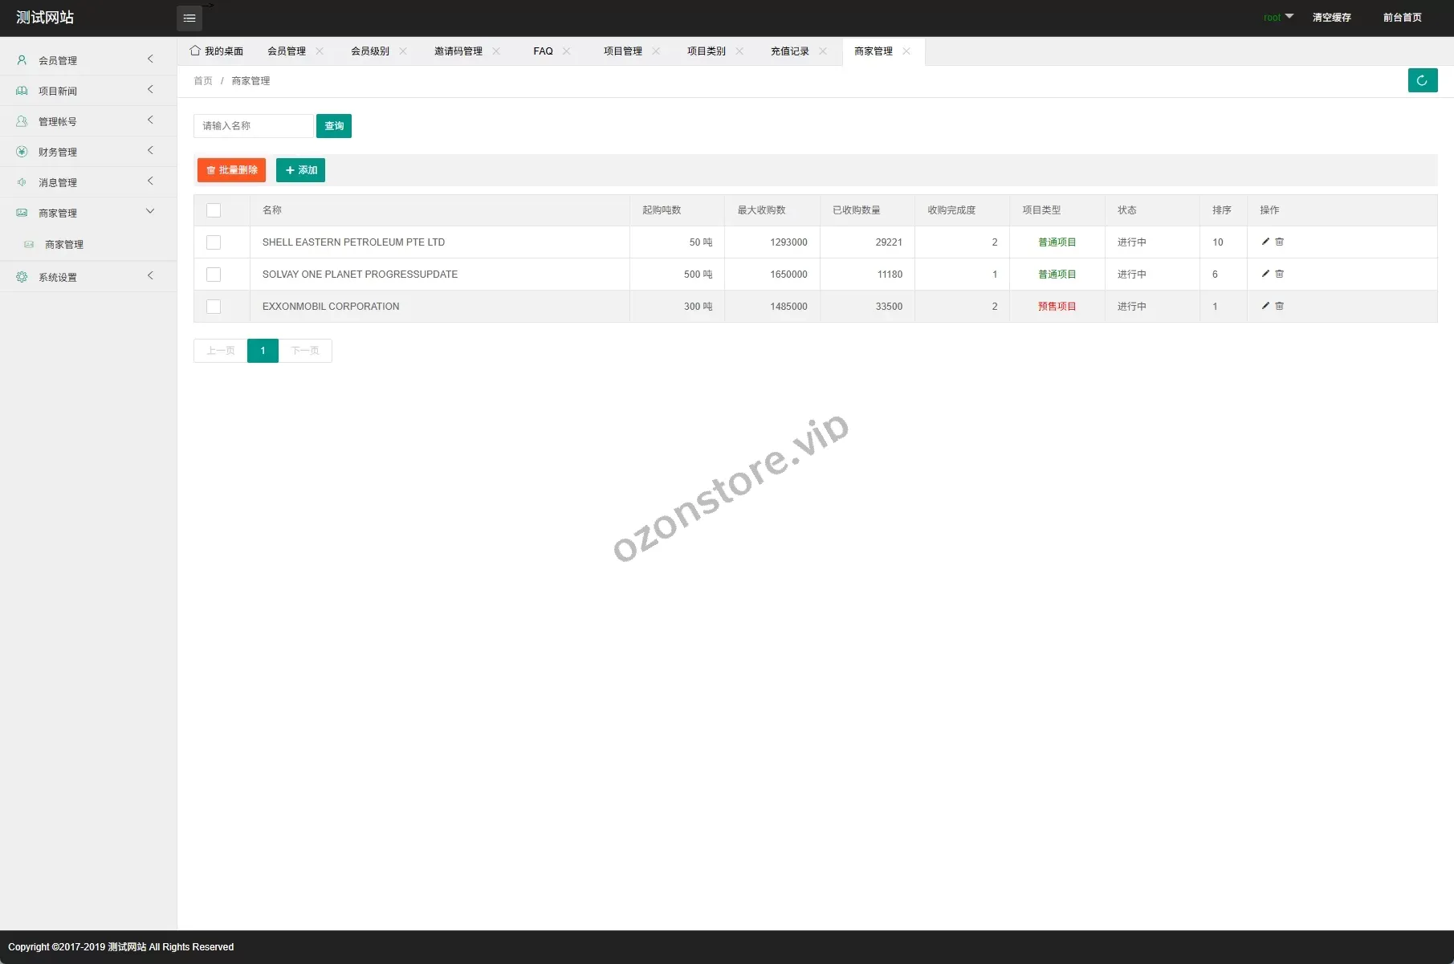Switch to the 项目管理 tab
The height and width of the screenshot is (964, 1454).
(622, 51)
